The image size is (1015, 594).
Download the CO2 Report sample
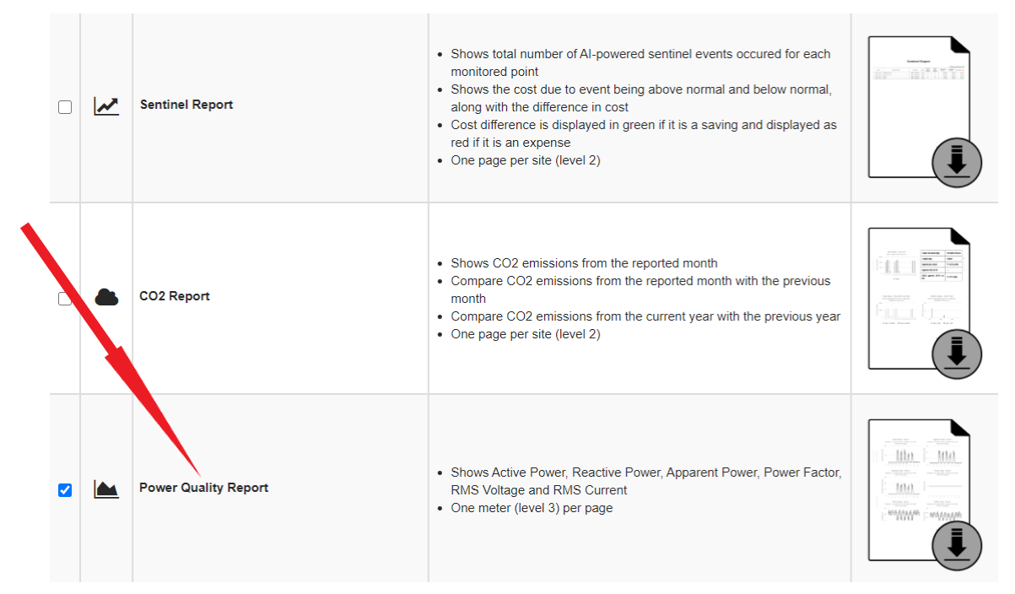point(957,354)
